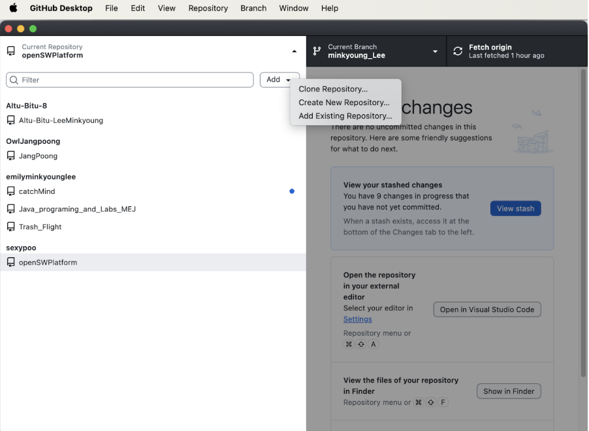The image size is (589, 431).
Task: Click the sexypoo group header
Action: click(x=21, y=247)
